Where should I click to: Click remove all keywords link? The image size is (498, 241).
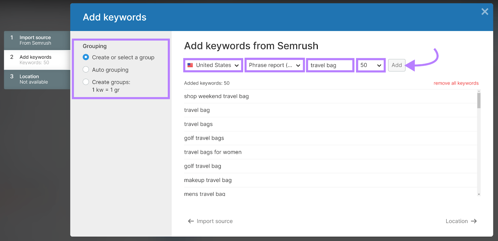click(456, 83)
